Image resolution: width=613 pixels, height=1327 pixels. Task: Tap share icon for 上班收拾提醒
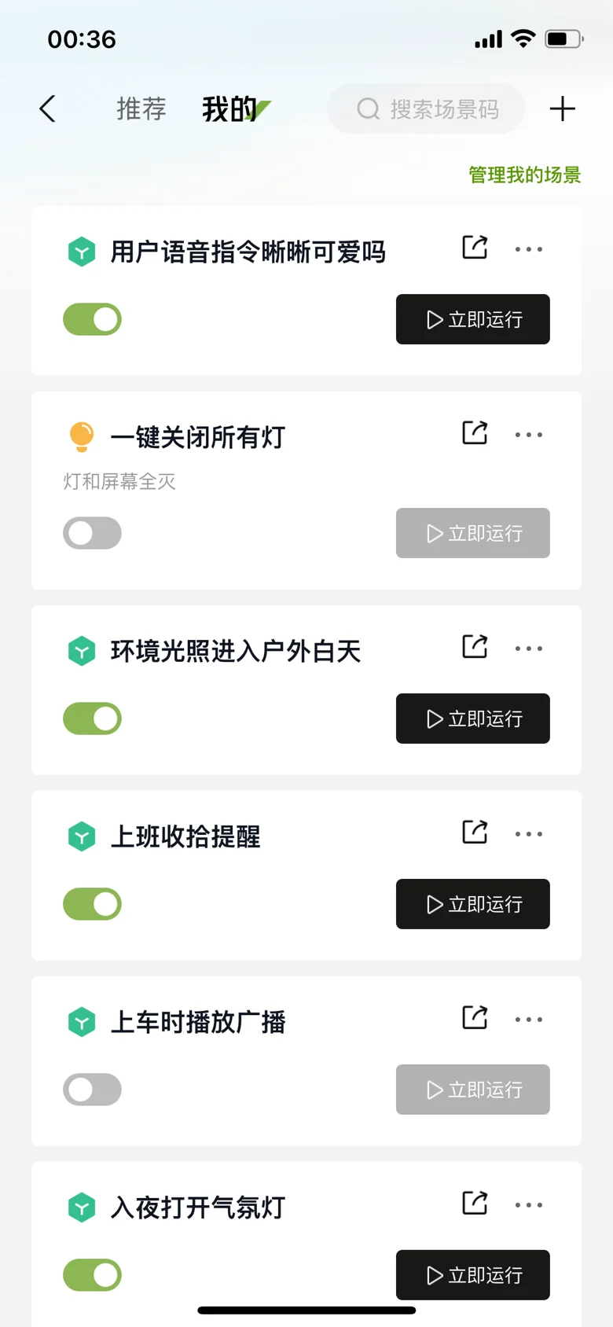click(475, 833)
